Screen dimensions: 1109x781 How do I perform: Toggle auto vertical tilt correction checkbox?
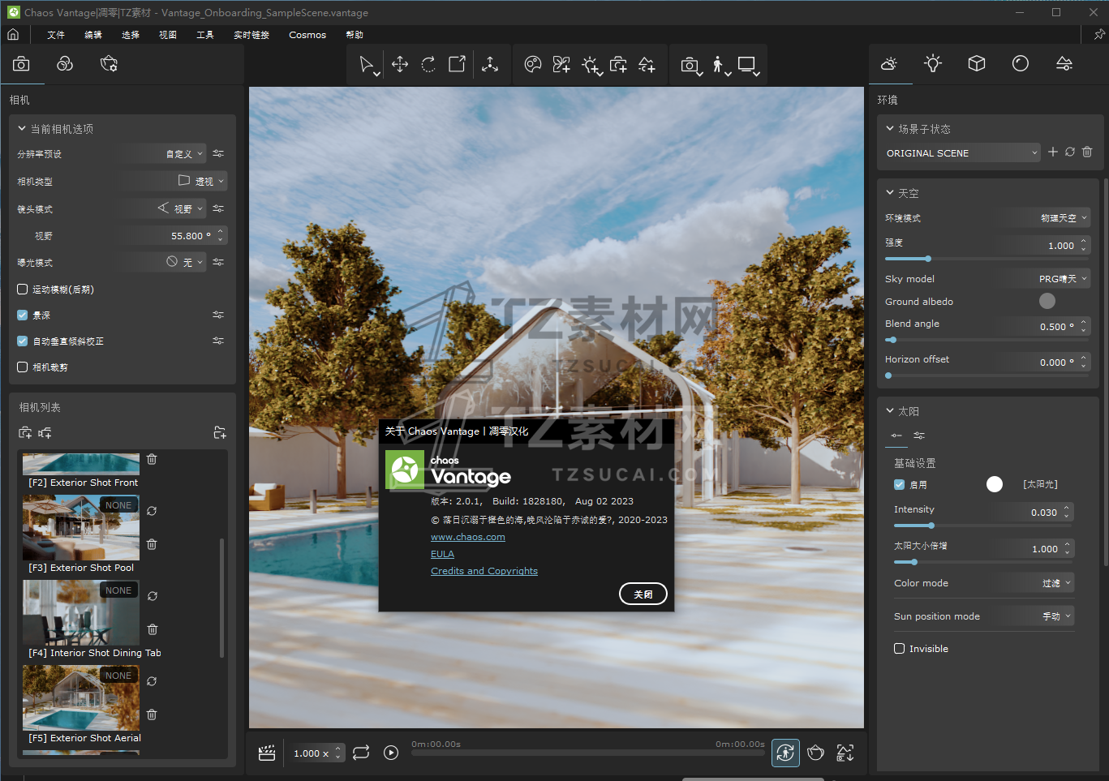click(x=23, y=341)
